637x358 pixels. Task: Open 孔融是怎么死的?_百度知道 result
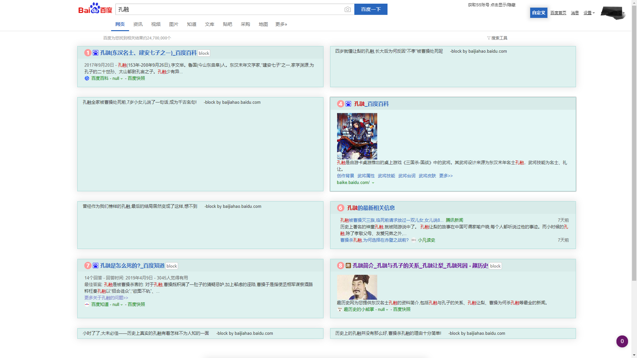(132, 266)
